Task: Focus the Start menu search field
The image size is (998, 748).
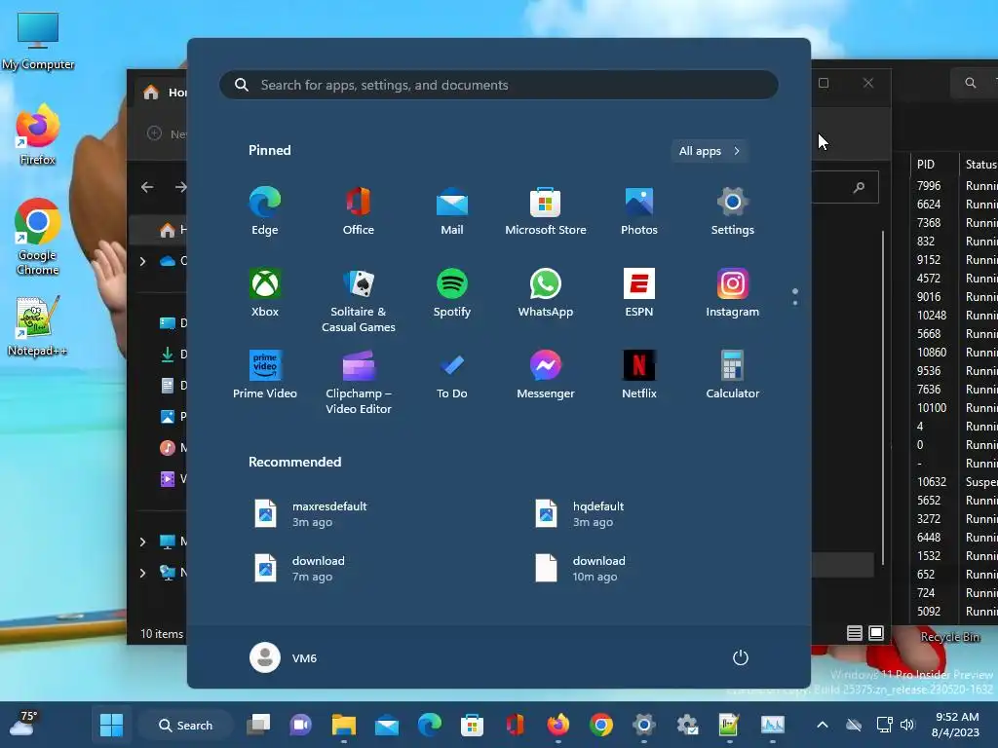Action: pyautogui.click(x=499, y=86)
